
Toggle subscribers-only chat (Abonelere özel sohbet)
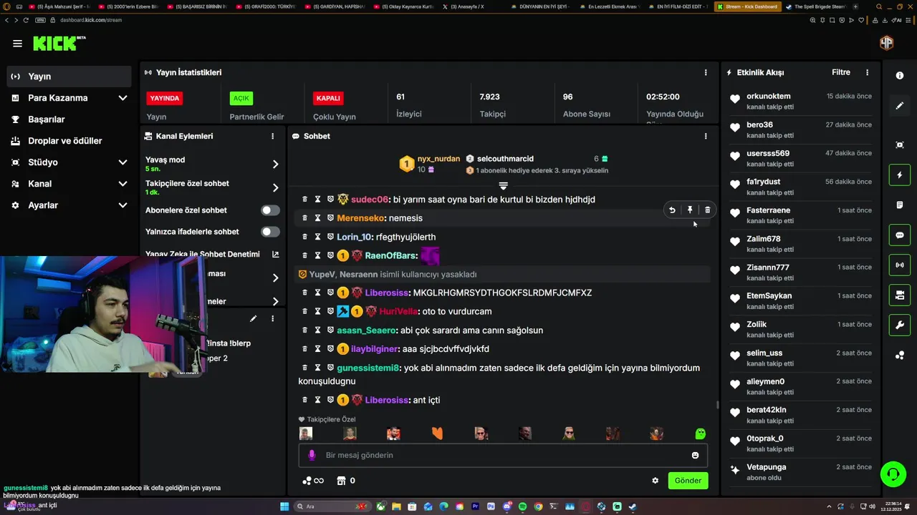tap(270, 210)
